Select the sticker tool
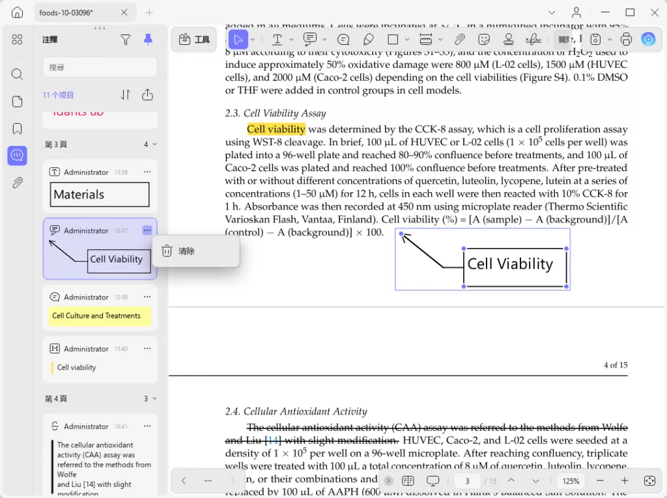667x498 pixels. pos(484,40)
